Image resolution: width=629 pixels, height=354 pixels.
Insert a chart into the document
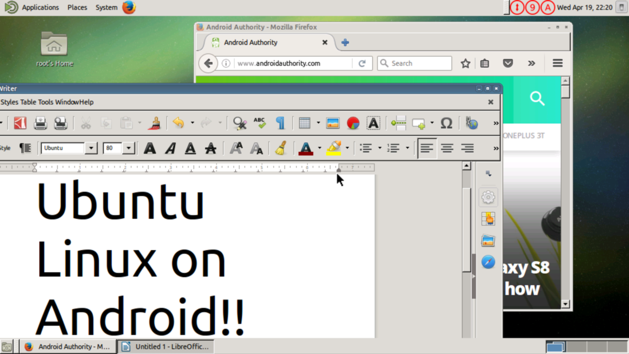click(352, 123)
